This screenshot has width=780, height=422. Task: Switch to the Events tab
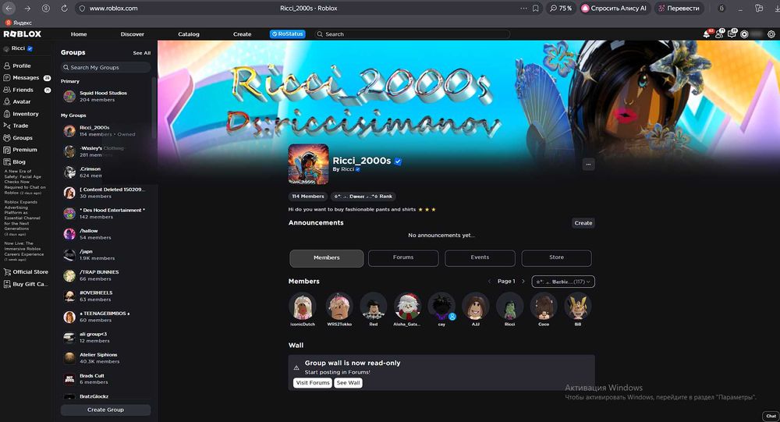pyautogui.click(x=480, y=257)
